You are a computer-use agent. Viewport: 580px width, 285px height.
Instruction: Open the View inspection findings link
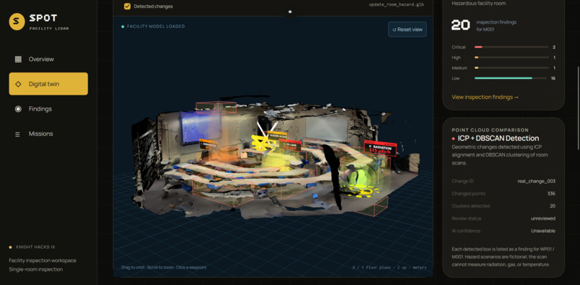[485, 97]
